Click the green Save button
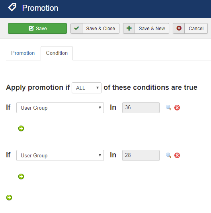Screen dimensions: 211x213 (x=37, y=28)
